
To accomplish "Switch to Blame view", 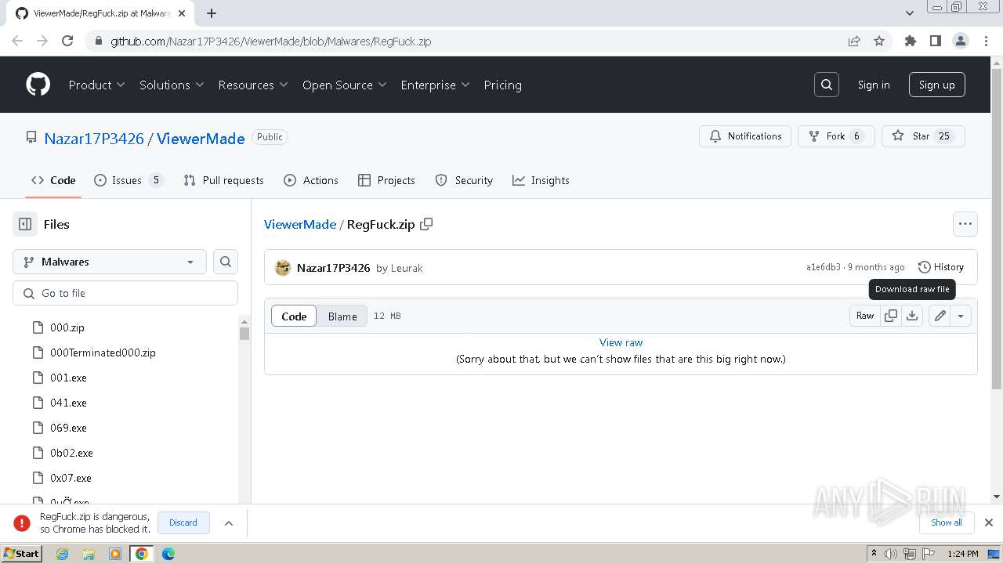I will [342, 316].
